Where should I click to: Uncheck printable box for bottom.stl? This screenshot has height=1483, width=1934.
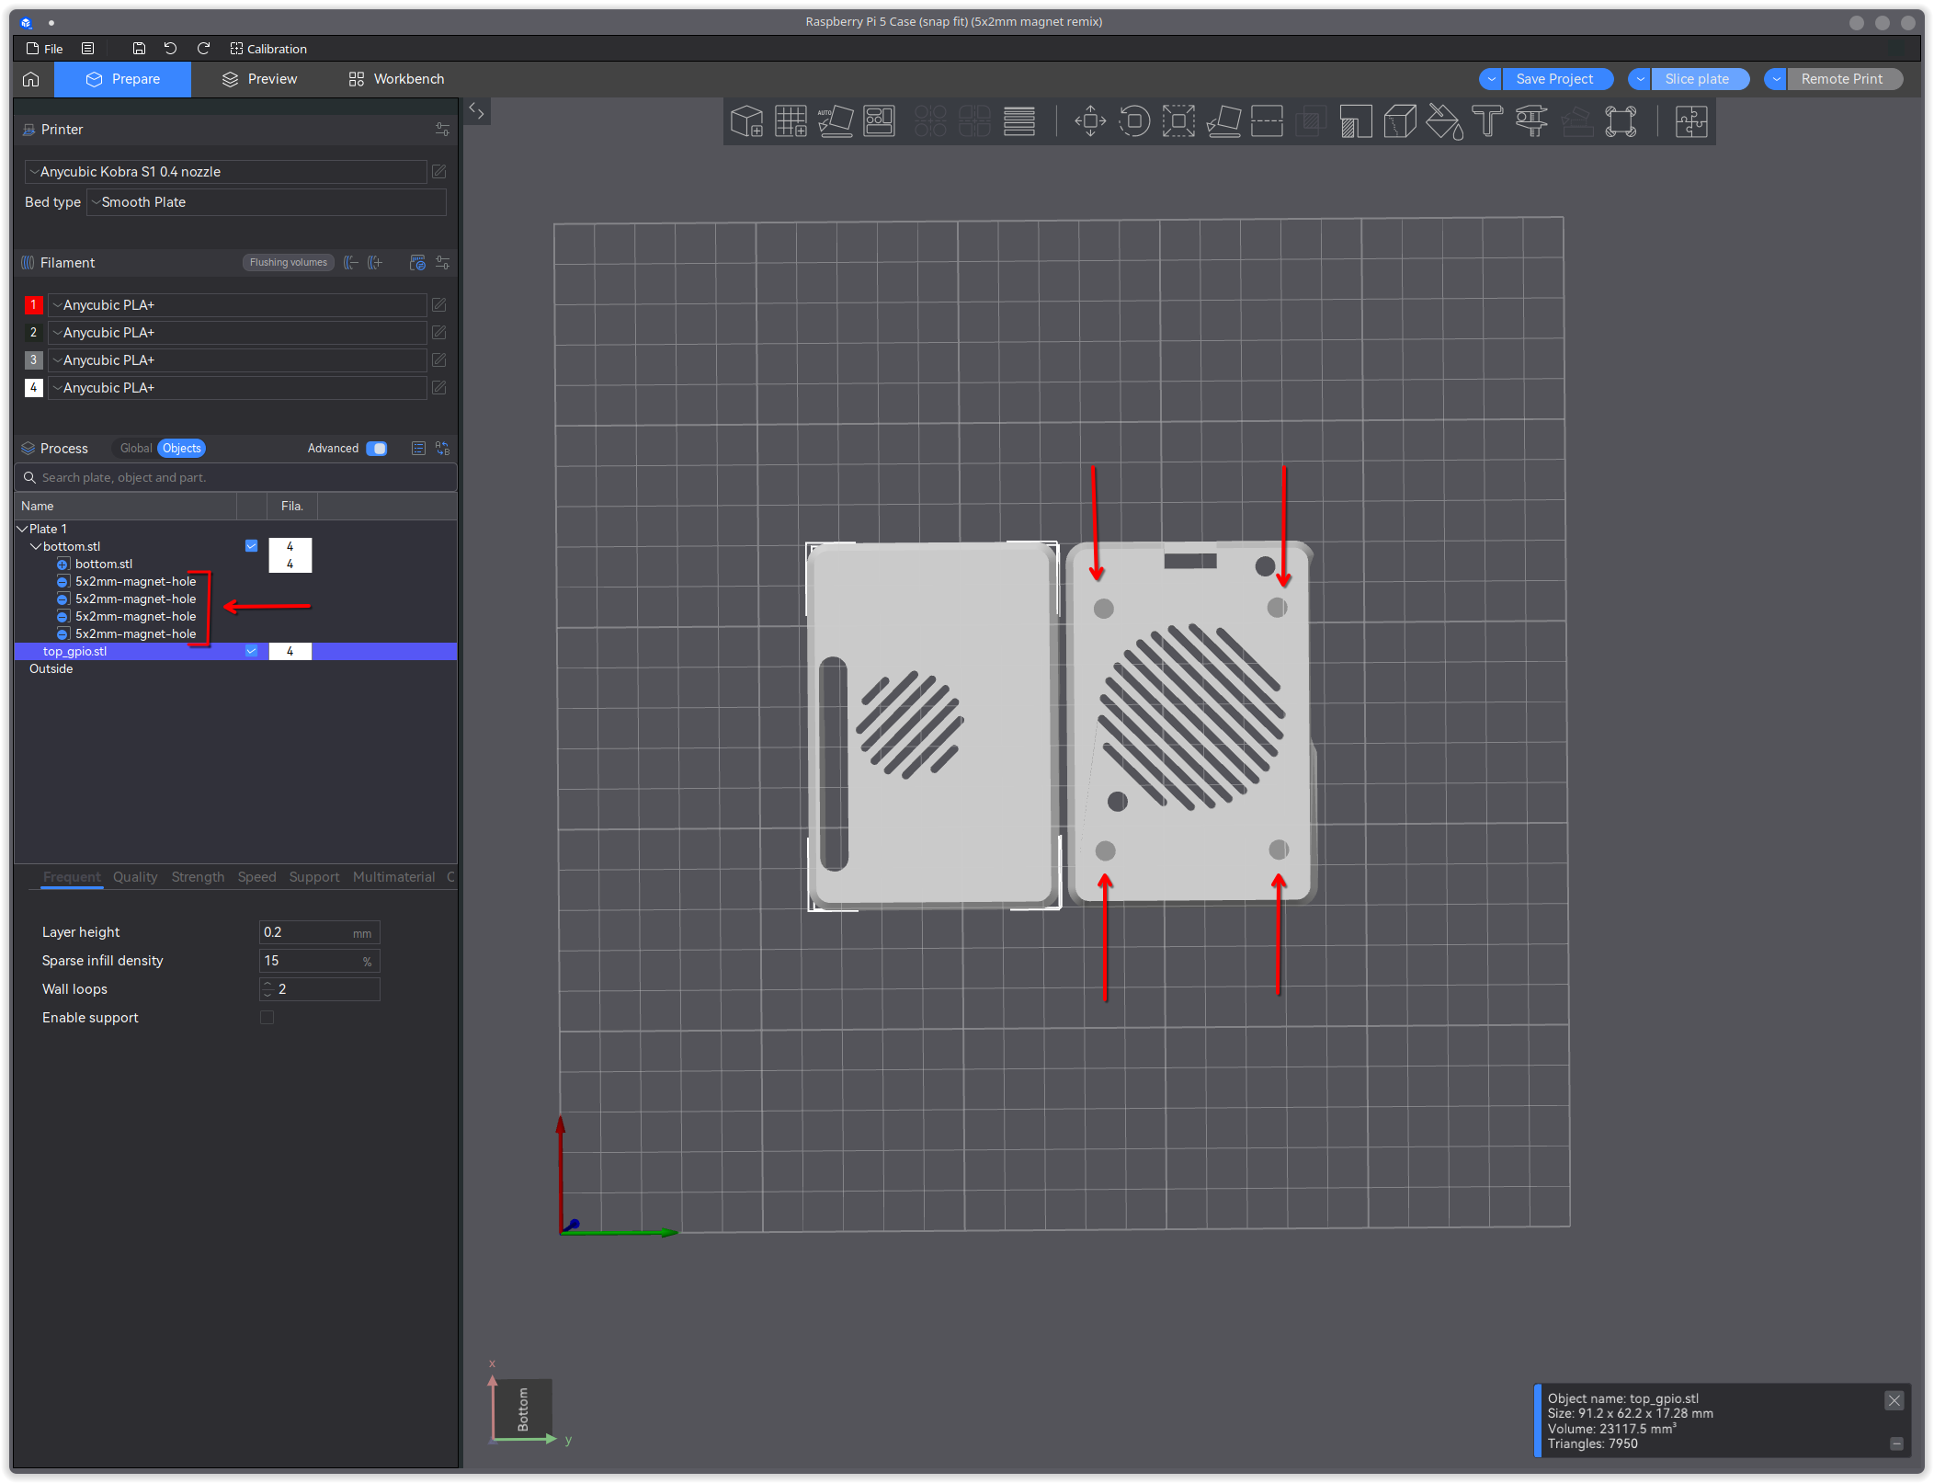point(251,546)
